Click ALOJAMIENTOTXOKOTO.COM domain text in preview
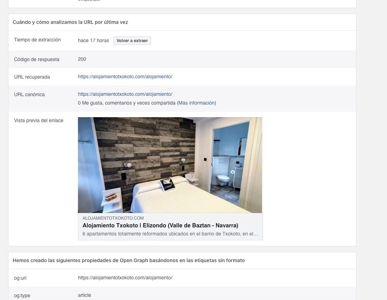 pos(113,218)
